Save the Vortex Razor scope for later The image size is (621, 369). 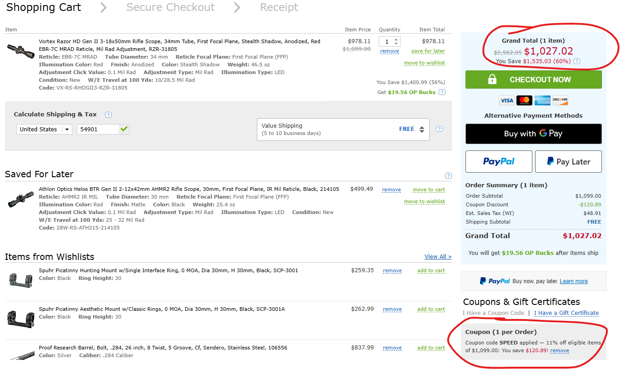click(428, 51)
